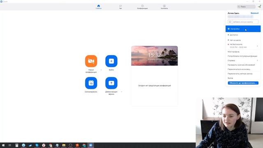263x148 pixels.
Task: Open Yandex Browser from the taskbar
Action: click(x=44, y=145)
